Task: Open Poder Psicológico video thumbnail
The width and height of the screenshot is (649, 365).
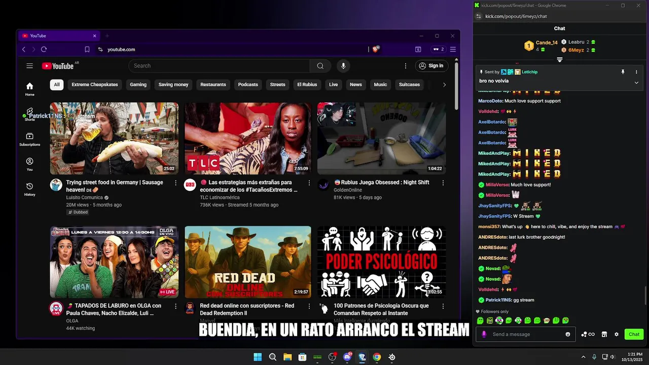Action: click(x=382, y=262)
